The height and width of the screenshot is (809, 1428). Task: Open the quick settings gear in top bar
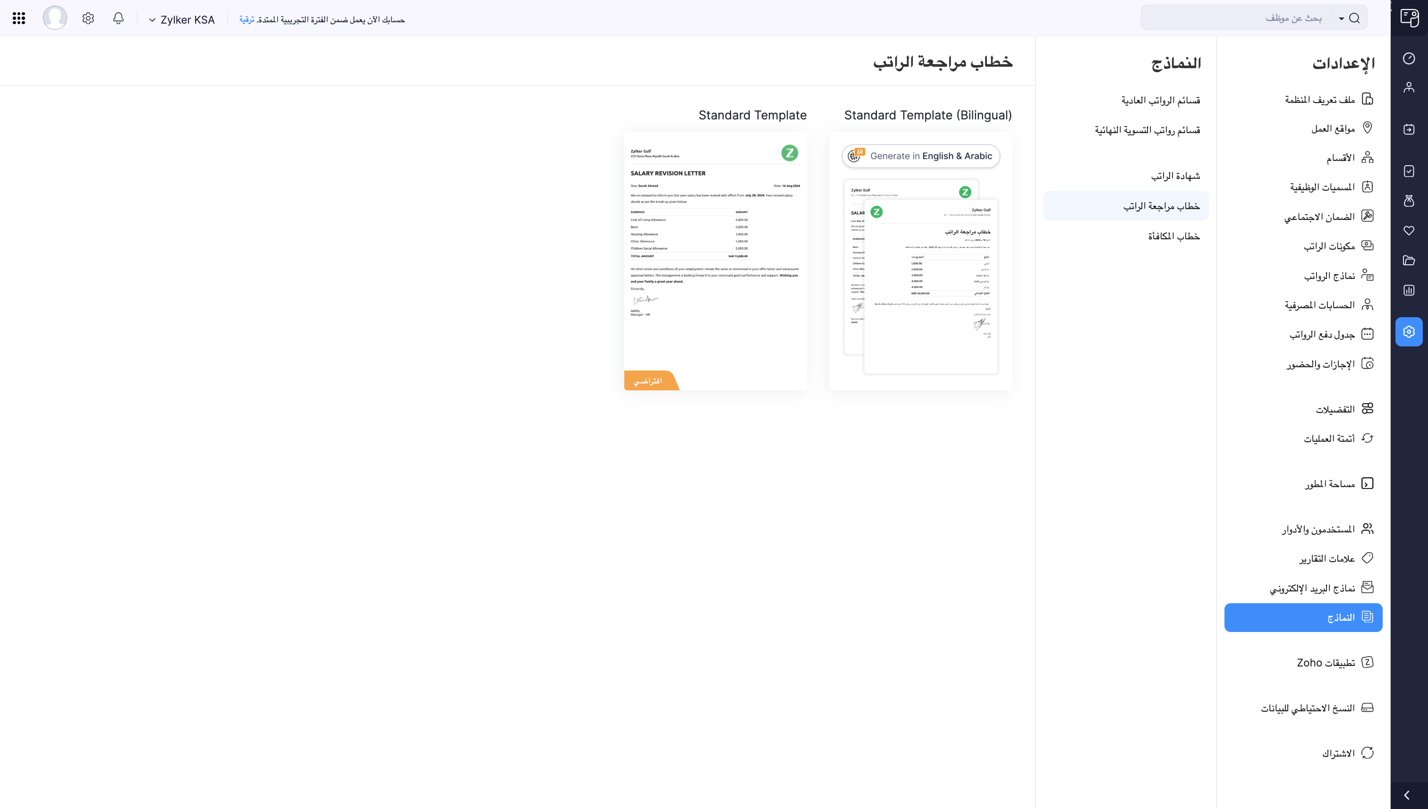[88, 18]
